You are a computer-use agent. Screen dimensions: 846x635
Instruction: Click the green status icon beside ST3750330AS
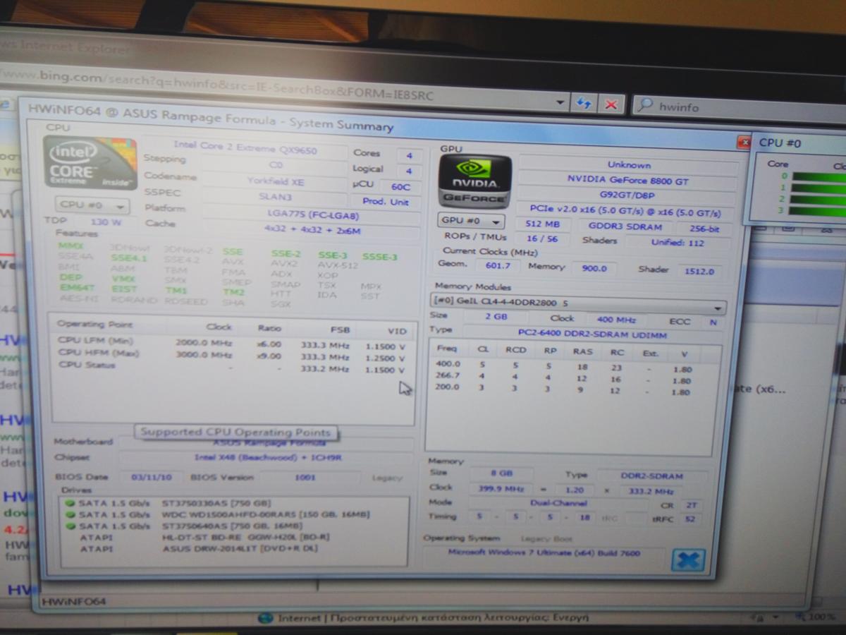click(69, 503)
